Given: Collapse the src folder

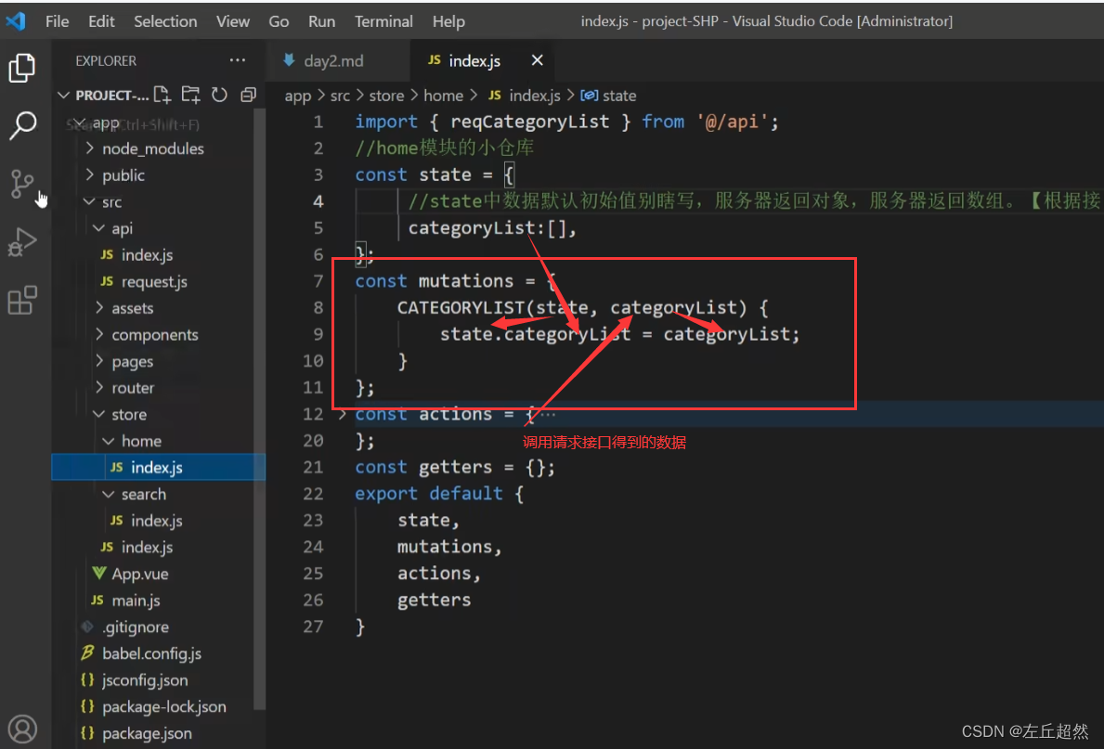Looking at the screenshot, I should click(x=89, y=202).
